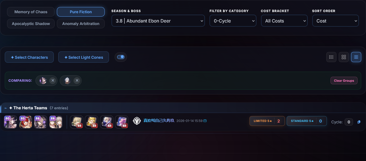Screen dimensions: 366x161
Task: Switch to list view with bullets icon
Action: [x=331, y=57]
